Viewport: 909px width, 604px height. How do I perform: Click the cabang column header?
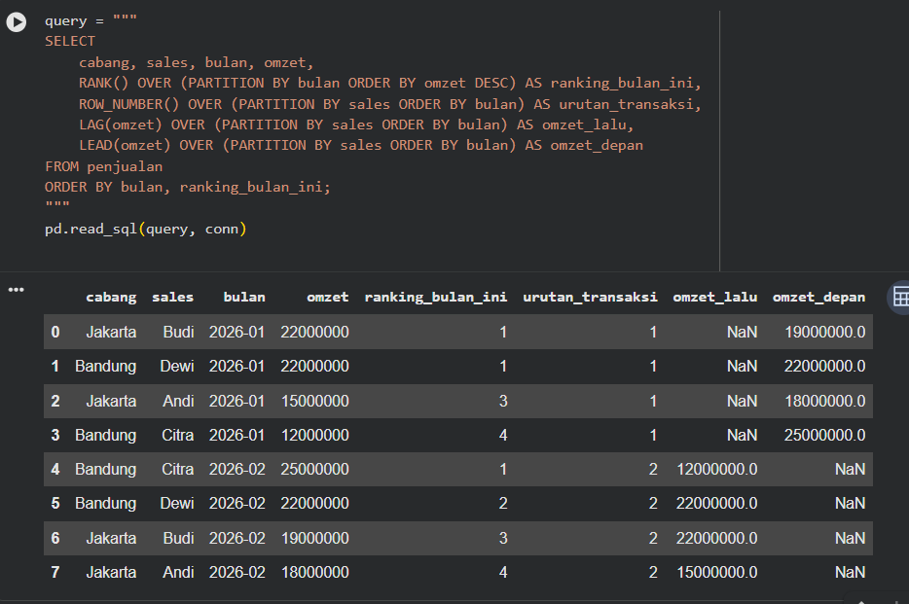[111, 297]
